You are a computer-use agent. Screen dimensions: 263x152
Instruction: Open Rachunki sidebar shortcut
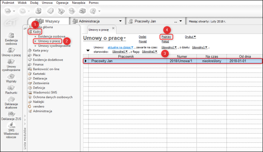pos(11,89)
